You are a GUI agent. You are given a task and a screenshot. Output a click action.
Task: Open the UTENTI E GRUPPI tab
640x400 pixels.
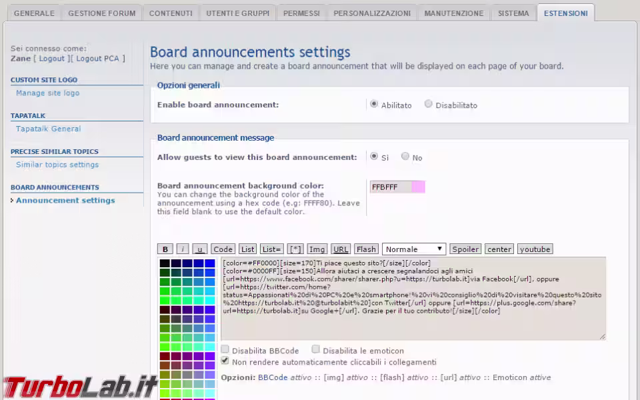(x=238, y=13)
